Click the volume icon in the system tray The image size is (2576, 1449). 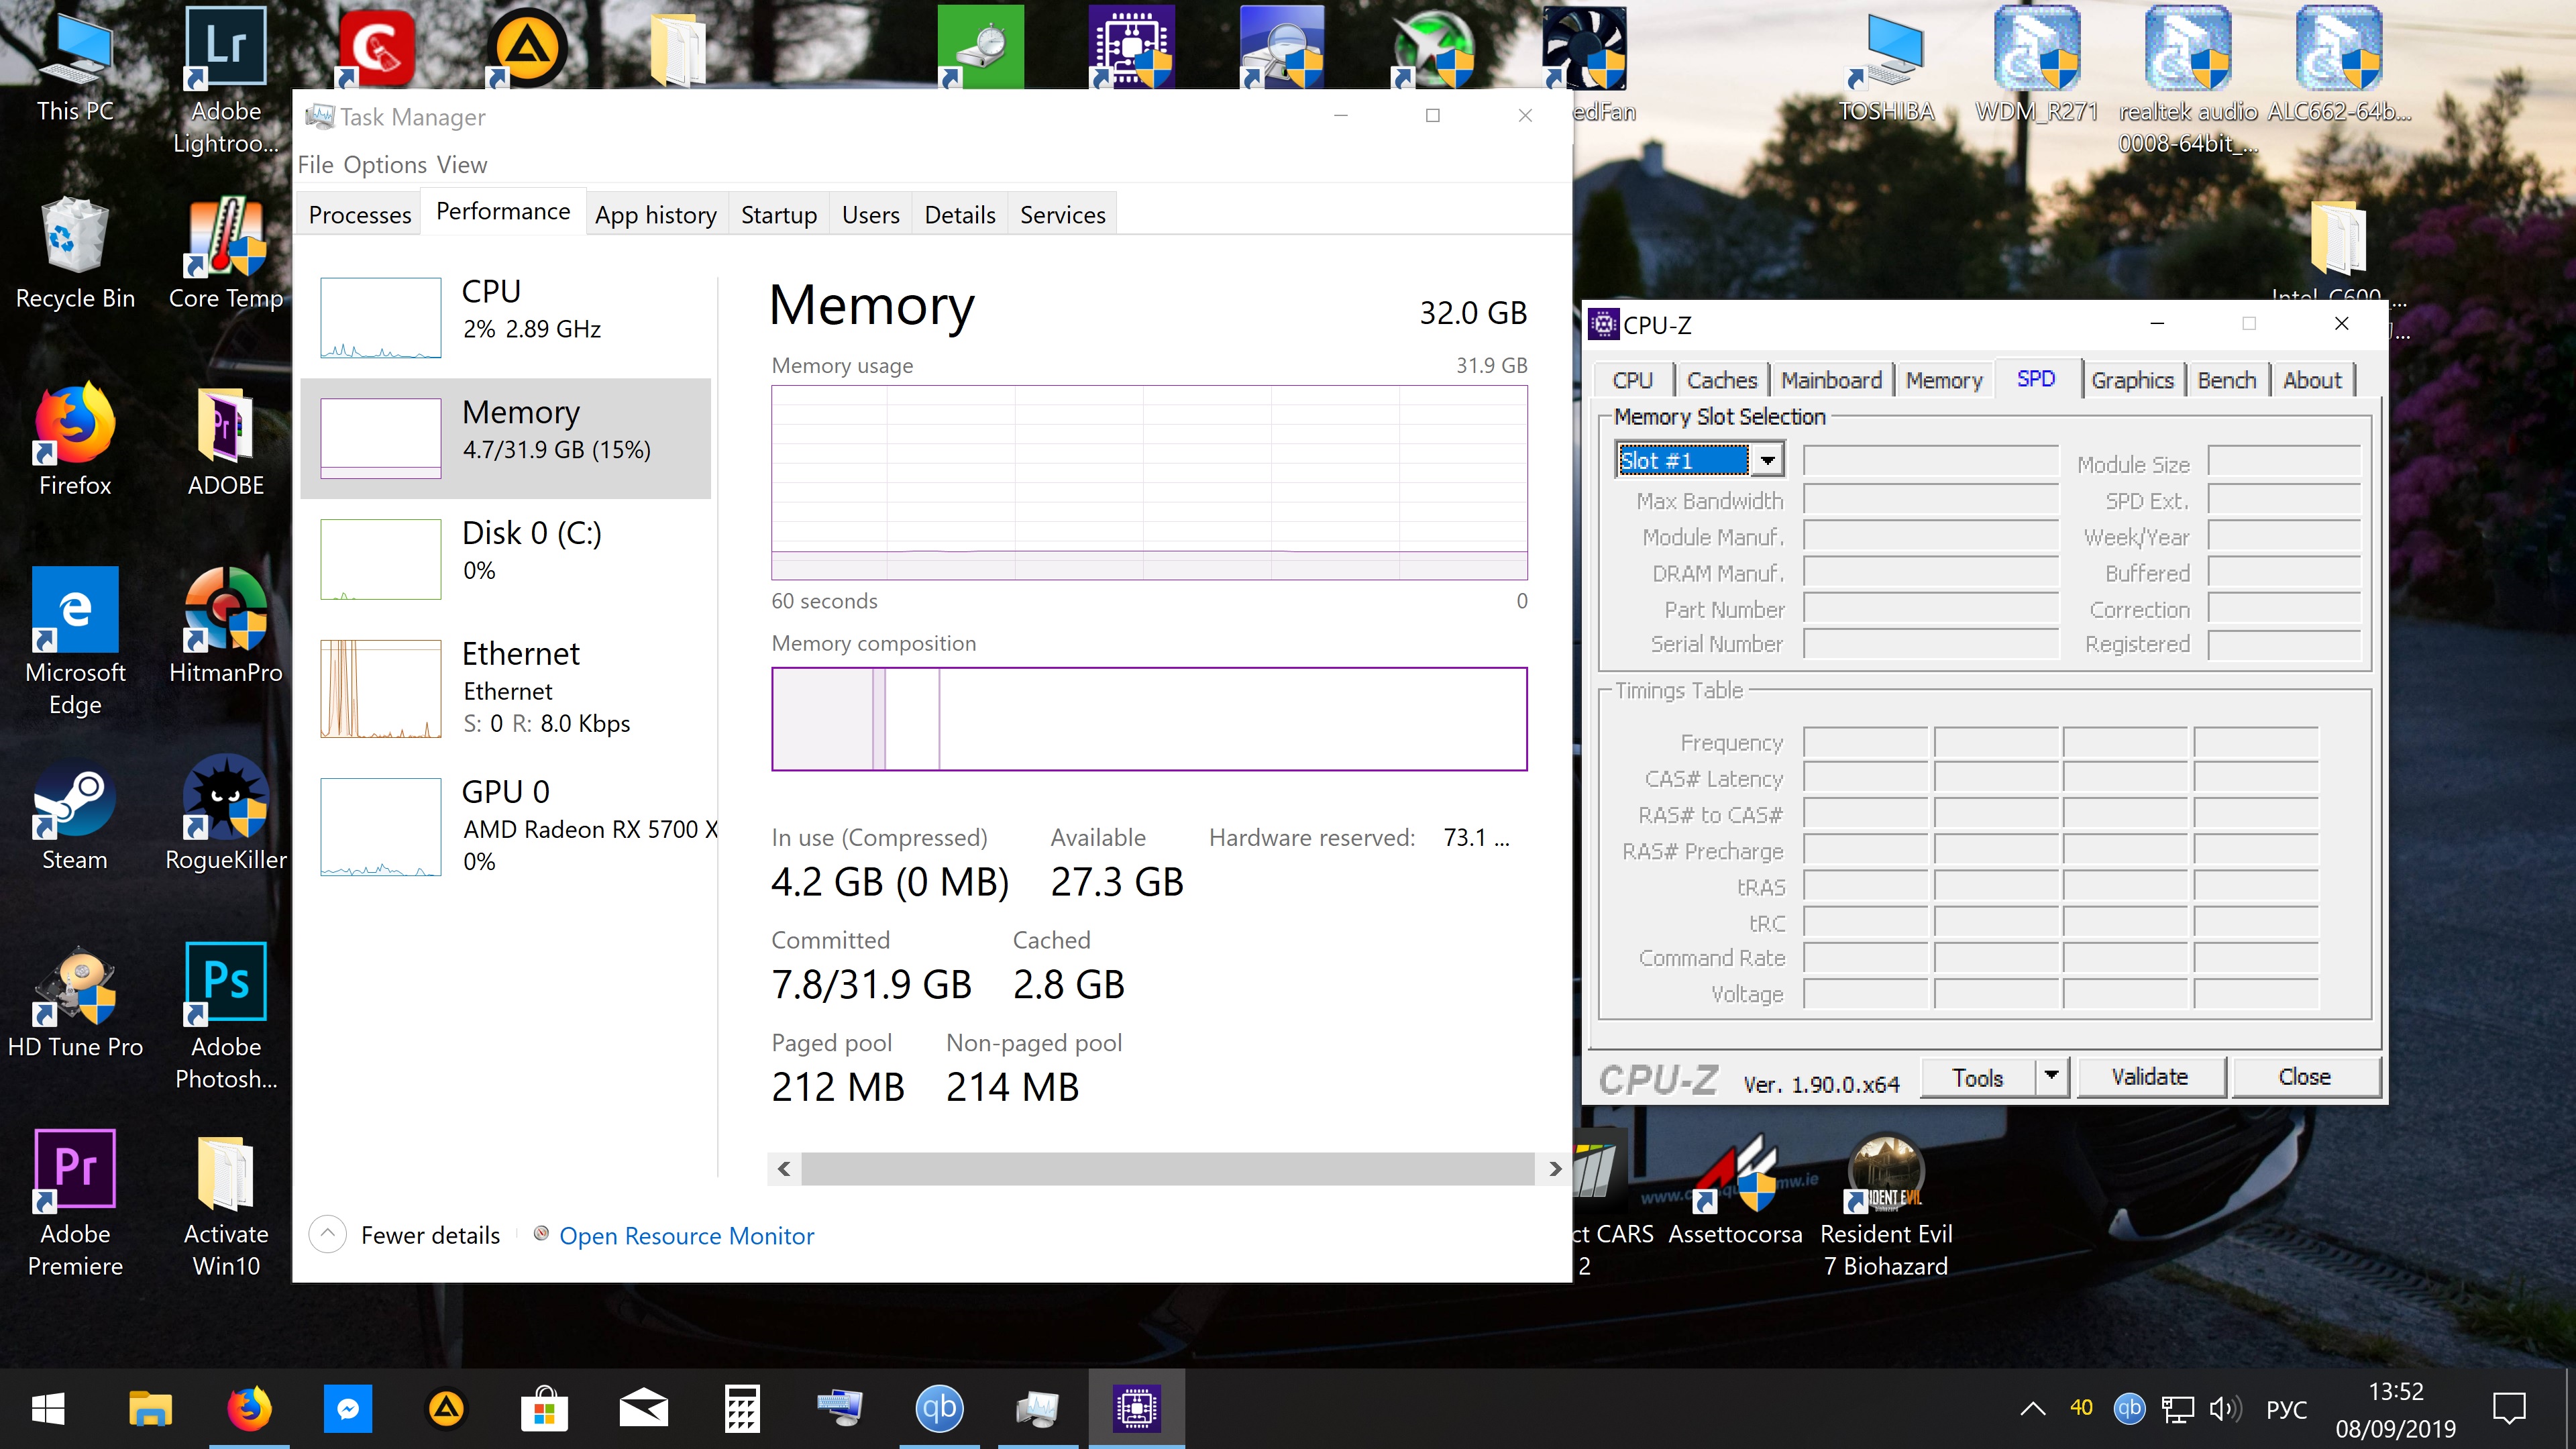tap(2225, 1409)
